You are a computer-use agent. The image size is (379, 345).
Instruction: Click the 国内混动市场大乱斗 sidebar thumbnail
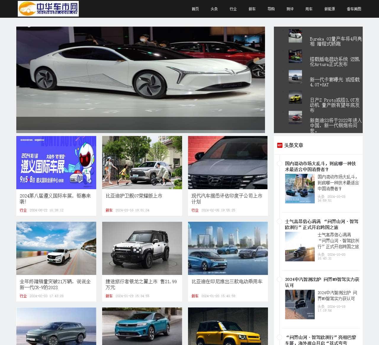pyautogui.click(x=300, y=189)
